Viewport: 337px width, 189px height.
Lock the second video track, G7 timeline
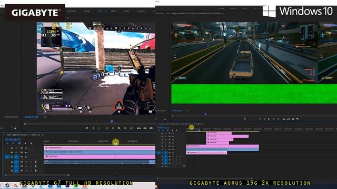tap(12, 152)
